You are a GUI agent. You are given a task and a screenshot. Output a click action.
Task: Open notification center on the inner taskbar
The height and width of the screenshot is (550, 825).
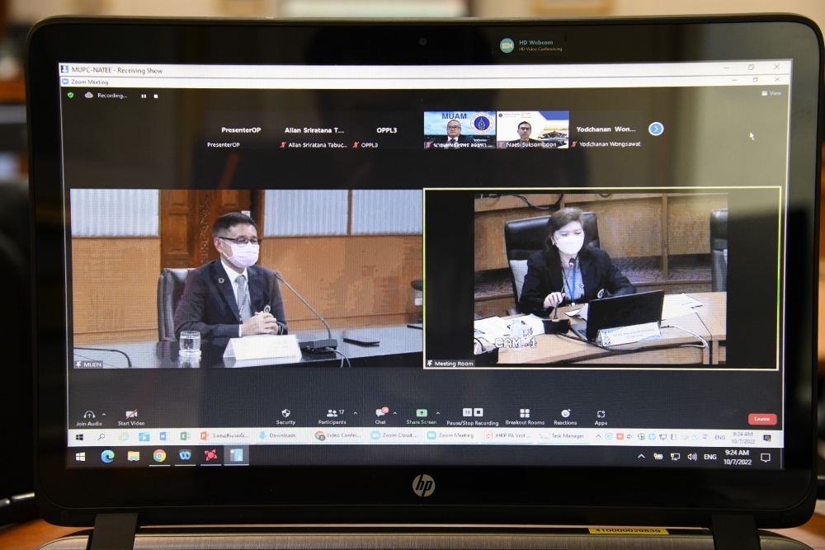point(767,438)
